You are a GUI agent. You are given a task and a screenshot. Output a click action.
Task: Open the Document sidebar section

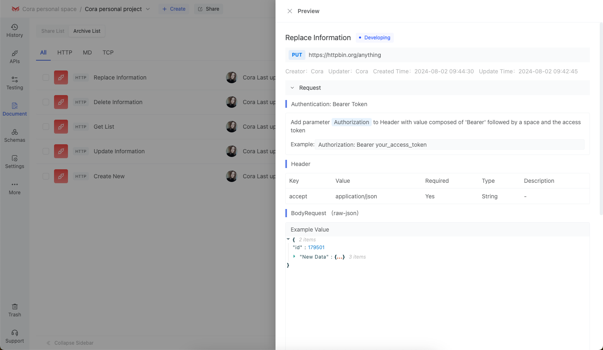(15, 109)
